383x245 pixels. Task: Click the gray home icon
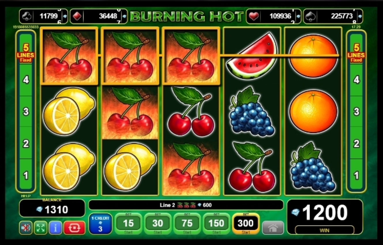[273, 228]
